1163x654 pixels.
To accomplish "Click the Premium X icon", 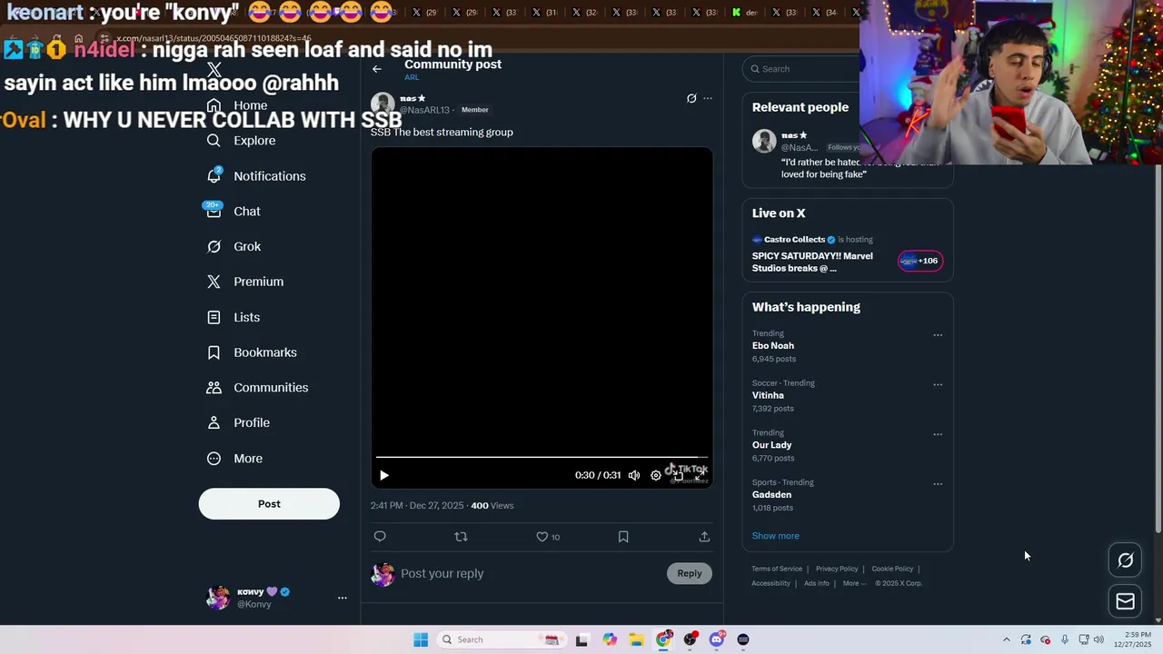I will pyautogui.click(x=214, y=282).
